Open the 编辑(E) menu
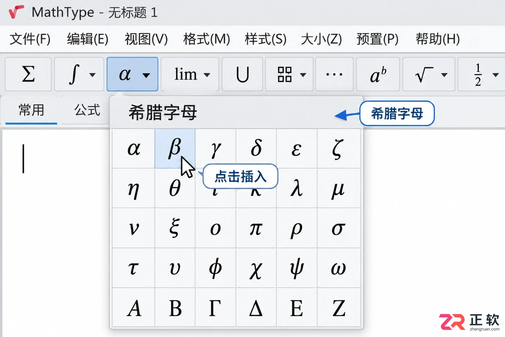 (x=88, y=39)
